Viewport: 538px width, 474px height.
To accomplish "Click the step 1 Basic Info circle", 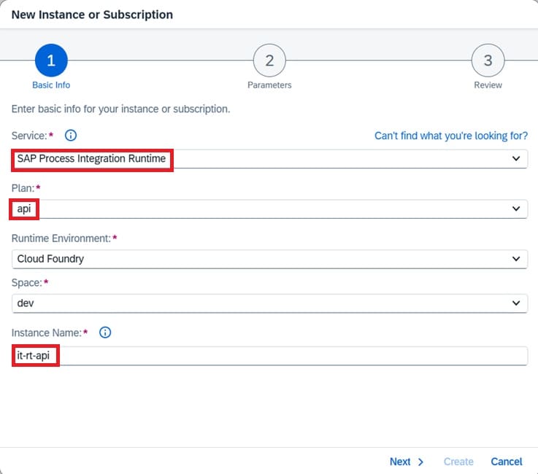I will point(51,61).
